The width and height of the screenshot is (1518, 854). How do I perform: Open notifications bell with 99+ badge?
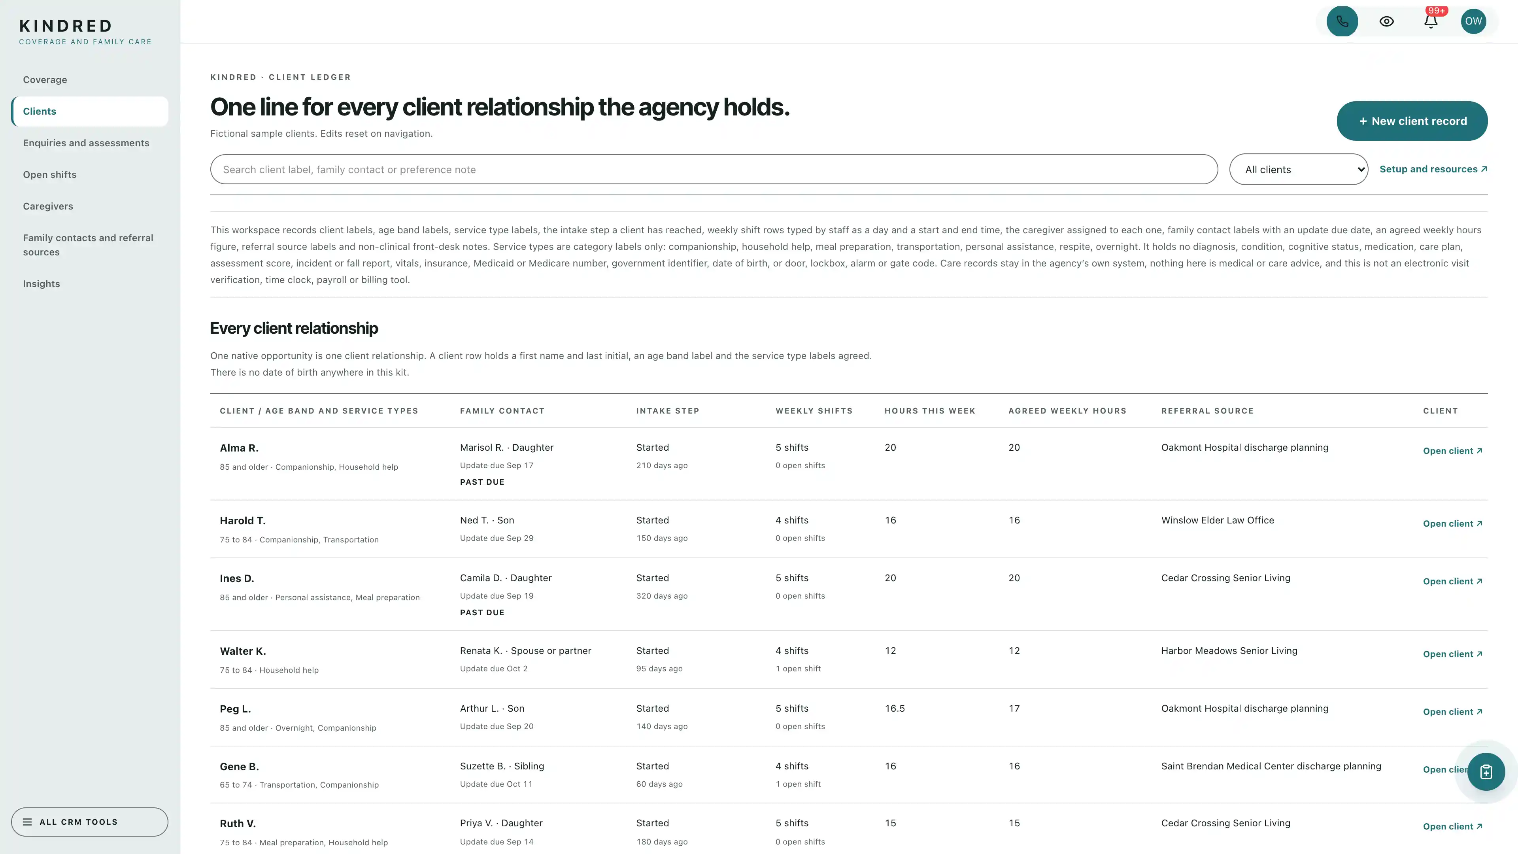click(x=1431, y=21)
